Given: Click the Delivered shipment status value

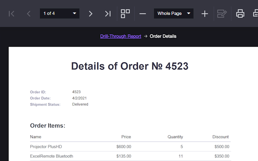Looking at the screenshot, I should pos(80,104).
